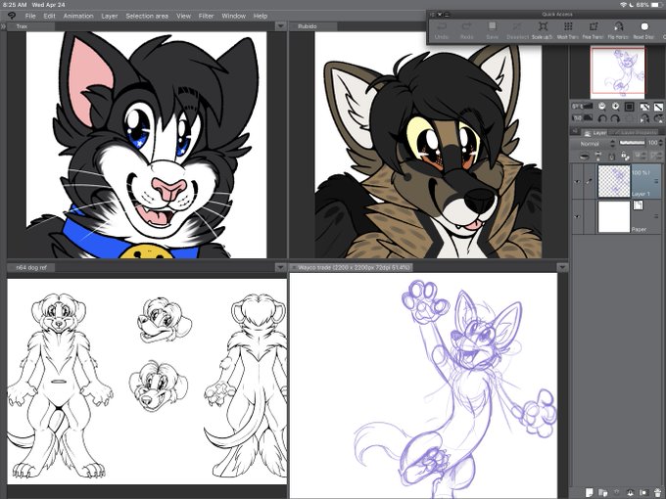Open the Selection area menu
Image resolution: width=666 pixels, height=499 pixels.
pyautogui.click(x=147, y=16)
